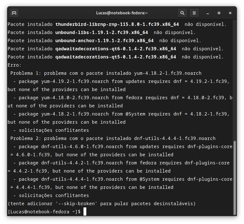Click the vertical scrollbar thumb

pos(235,178)
